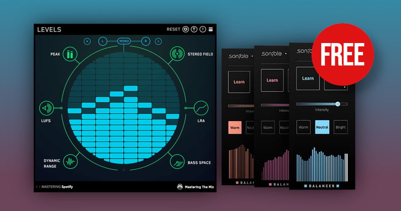Click the pink Learn button

pos(272,80)
